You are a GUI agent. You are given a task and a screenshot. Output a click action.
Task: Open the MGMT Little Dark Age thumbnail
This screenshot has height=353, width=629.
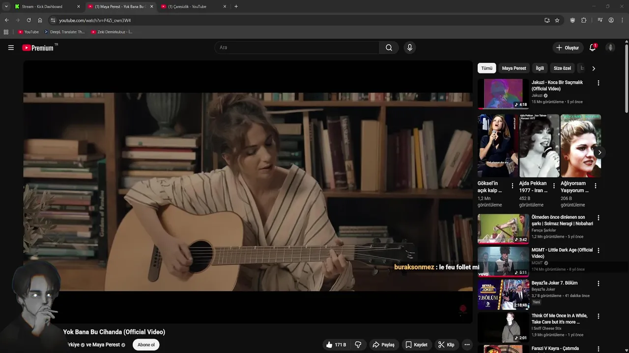(x=503, y=261)
